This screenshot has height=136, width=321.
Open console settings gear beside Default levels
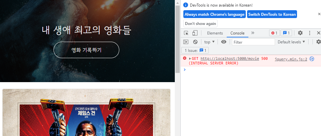point(319,42)
